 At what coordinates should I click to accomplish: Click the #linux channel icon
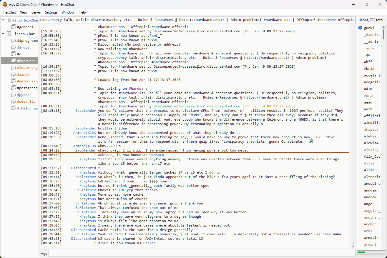pos(14,74)
